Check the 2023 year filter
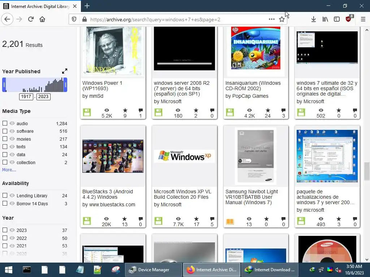Screen dimensions: 370x277 [x=5, y=230]
